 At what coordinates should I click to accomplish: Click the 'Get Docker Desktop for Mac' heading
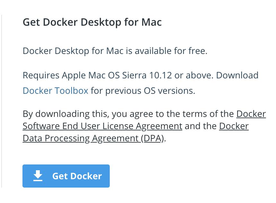point(92,22)
